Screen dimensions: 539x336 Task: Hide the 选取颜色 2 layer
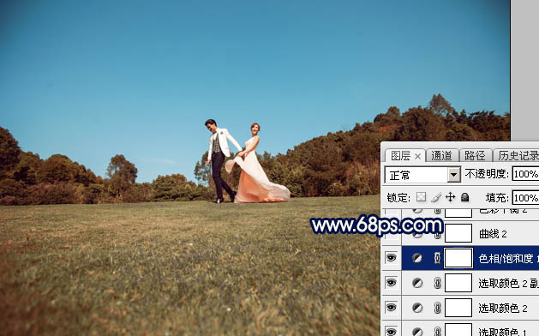pyautogui.click(x=392, y=307)
